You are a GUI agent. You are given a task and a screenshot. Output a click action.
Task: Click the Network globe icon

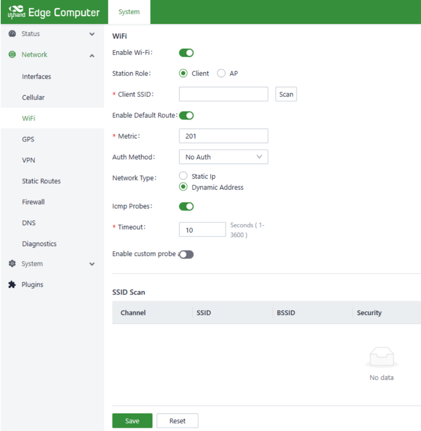[12, 55]
